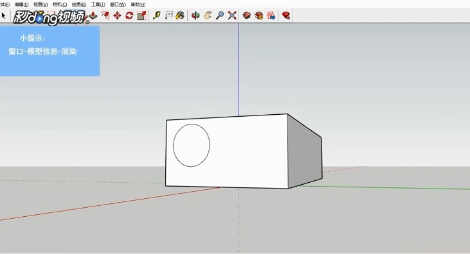Open the 3D Warehouse icon
Image resolution: width=470 pixels, height=254 pixels.
click(247, 15)
